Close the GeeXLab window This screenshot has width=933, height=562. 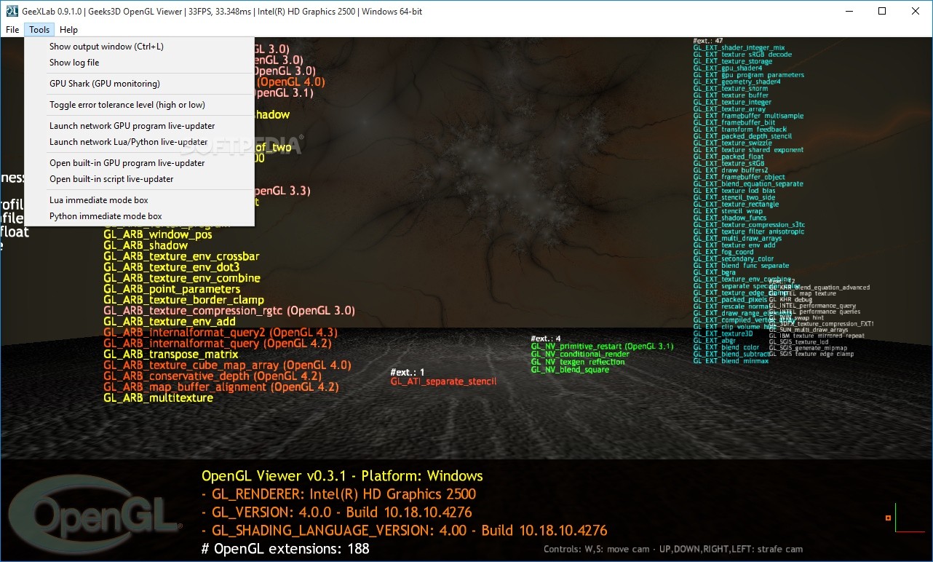(916, 11)
